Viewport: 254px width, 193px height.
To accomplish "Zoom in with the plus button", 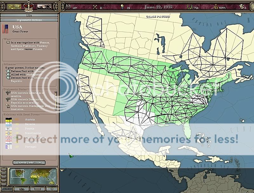I will tap(51, 189).
